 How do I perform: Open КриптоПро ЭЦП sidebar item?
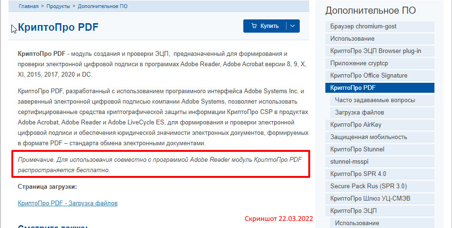pyautogui.click(x=379, y=211)
